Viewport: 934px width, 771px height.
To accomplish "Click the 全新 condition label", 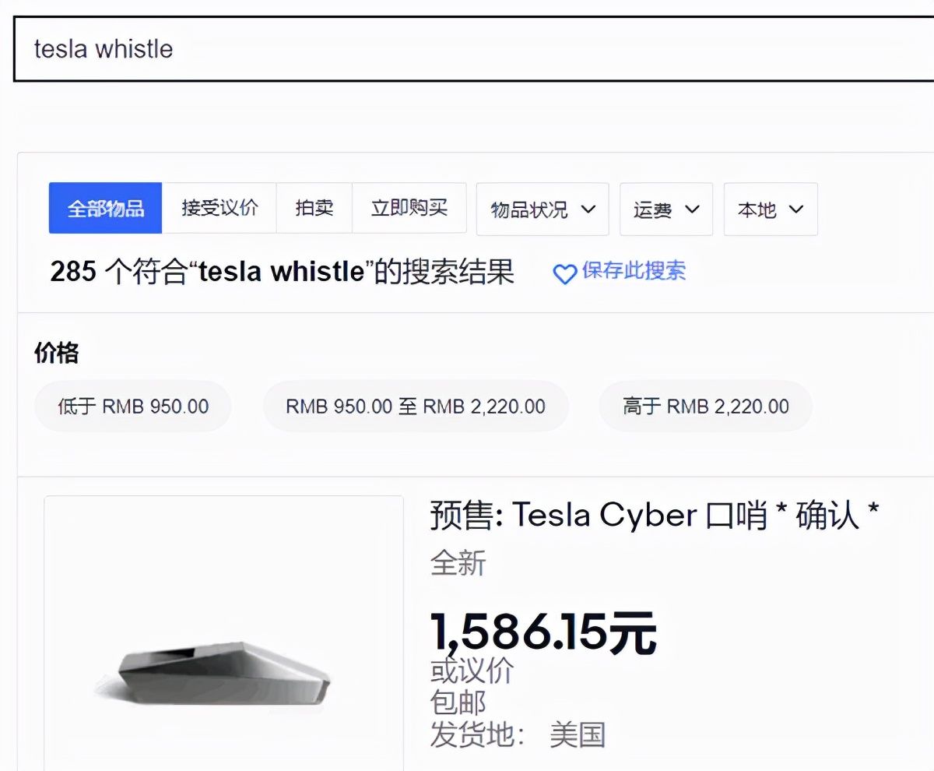I will point(458,563).
